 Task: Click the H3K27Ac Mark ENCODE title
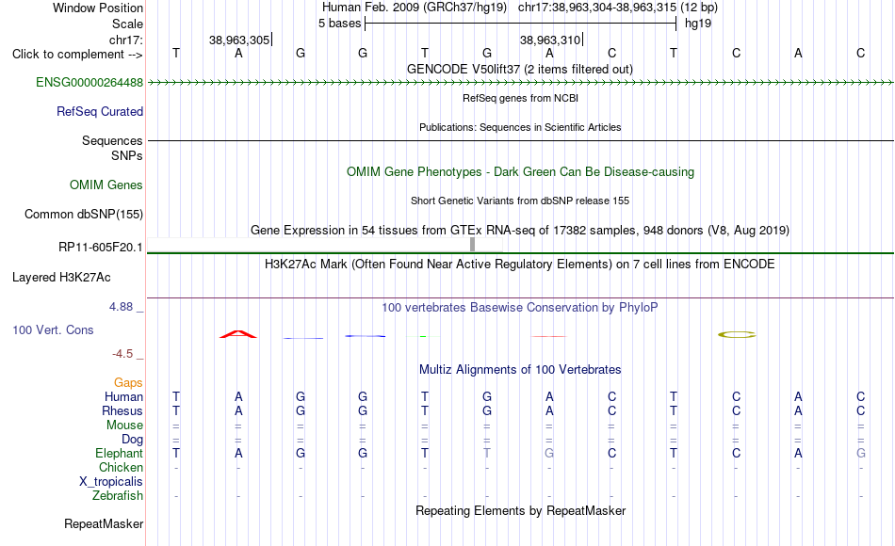coord(520,265)
